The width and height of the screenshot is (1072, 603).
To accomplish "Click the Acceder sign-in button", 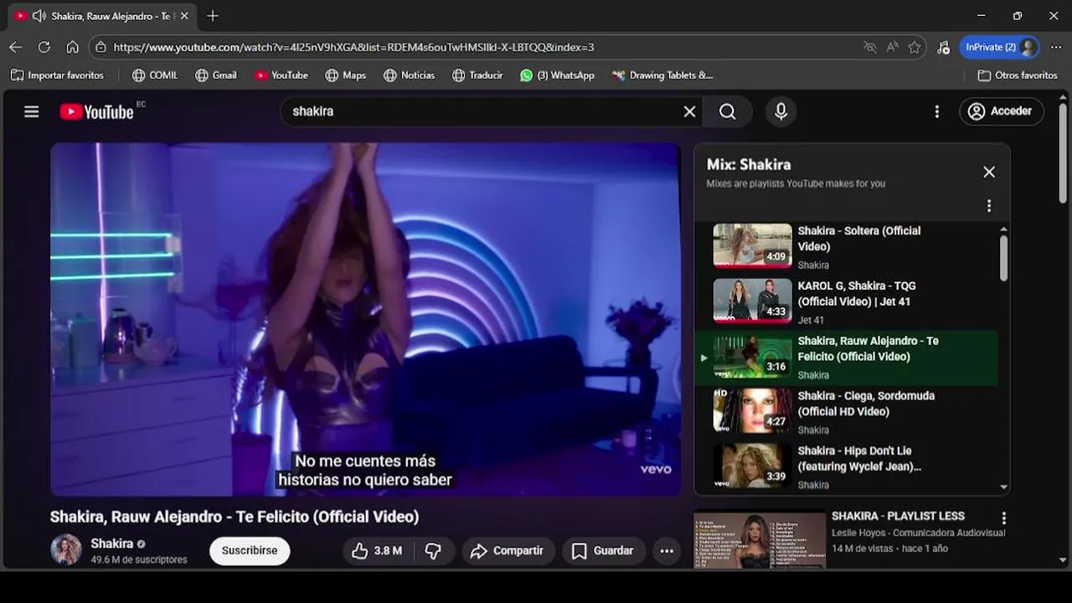I will click(x=1001, y=111).
